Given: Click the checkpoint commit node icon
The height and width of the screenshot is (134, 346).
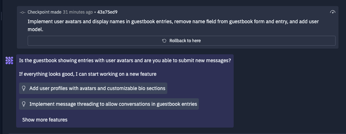Looking at the screenshot, I should [x=23, y=12].
